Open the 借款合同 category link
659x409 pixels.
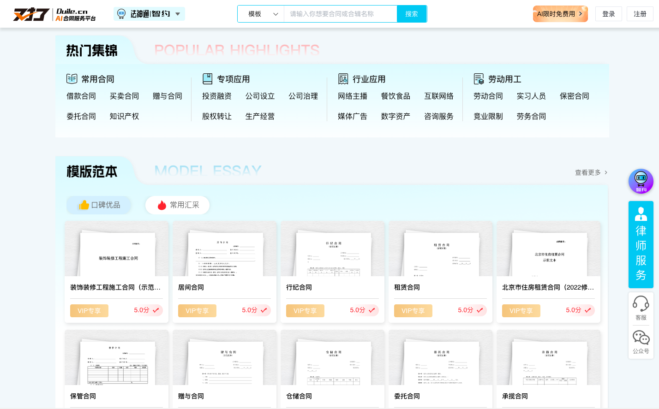point(81,96)
